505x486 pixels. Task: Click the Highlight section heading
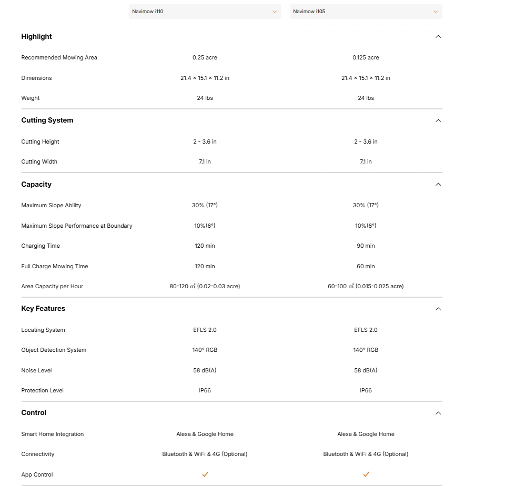[x=36, y=36]
